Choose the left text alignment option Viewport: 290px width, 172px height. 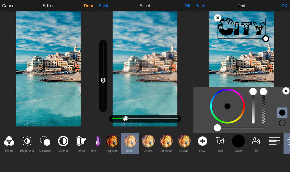274,141
